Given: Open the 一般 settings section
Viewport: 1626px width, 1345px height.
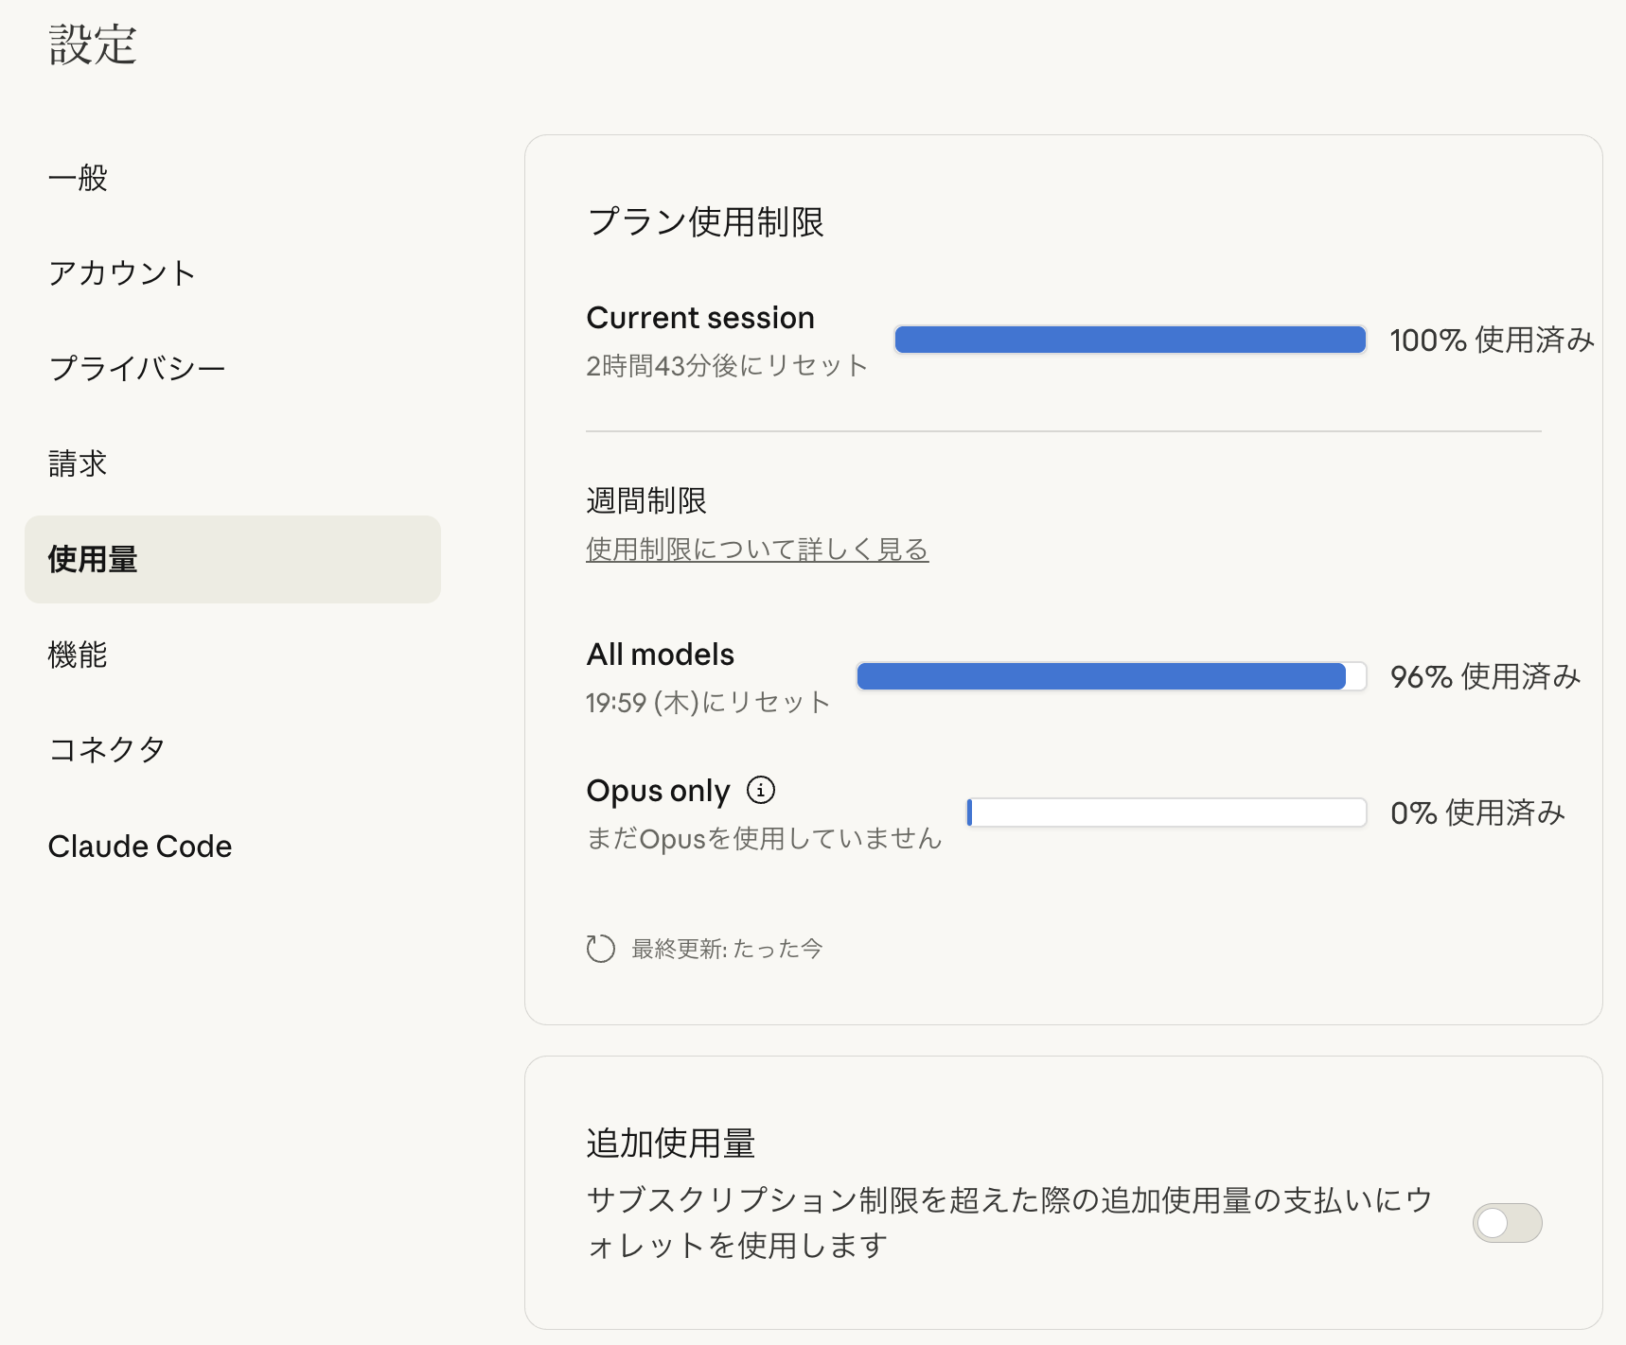Looking at the screenshot, I should (x=79, y=178).
